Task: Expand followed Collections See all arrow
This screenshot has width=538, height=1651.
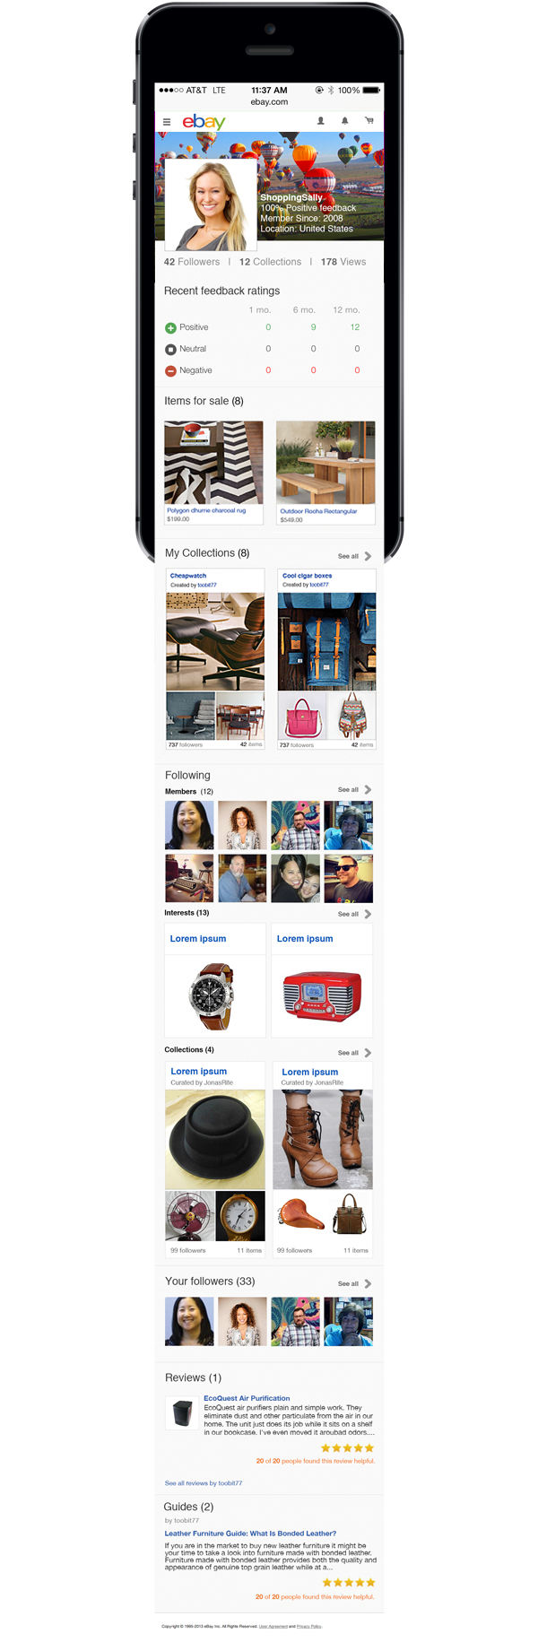Action: click(355, 1053)
